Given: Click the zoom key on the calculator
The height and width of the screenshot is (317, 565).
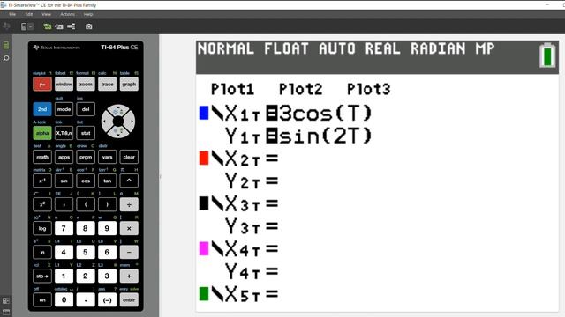Looking at the screenshot, I should point(86,85).
